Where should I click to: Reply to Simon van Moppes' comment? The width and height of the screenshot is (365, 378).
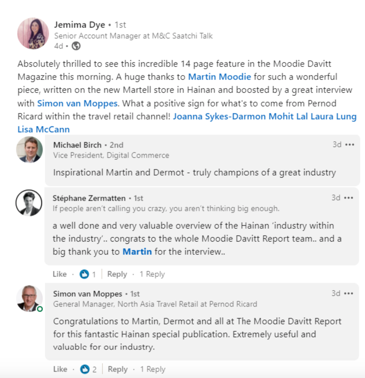point(118,369)
